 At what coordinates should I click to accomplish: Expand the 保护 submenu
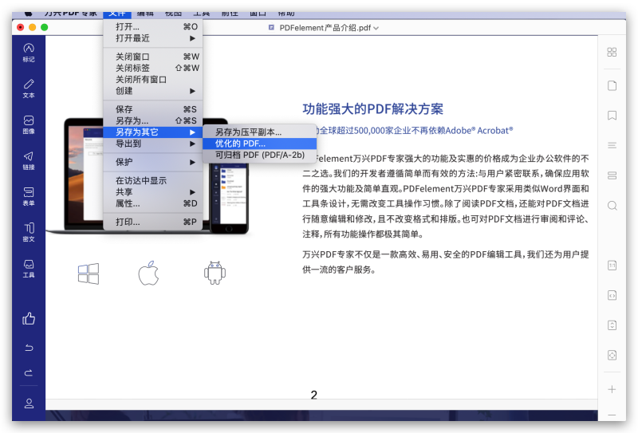pos(153,162)
